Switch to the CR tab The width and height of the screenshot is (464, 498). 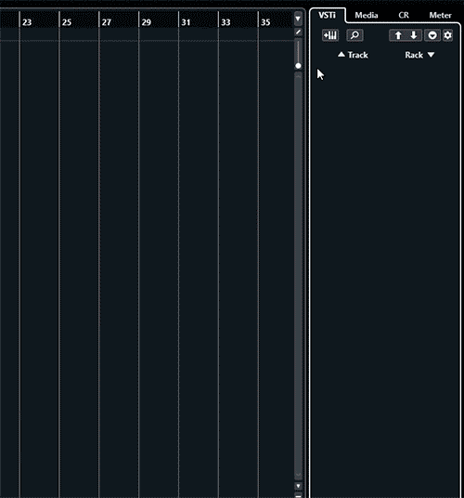tap(404, 15)
